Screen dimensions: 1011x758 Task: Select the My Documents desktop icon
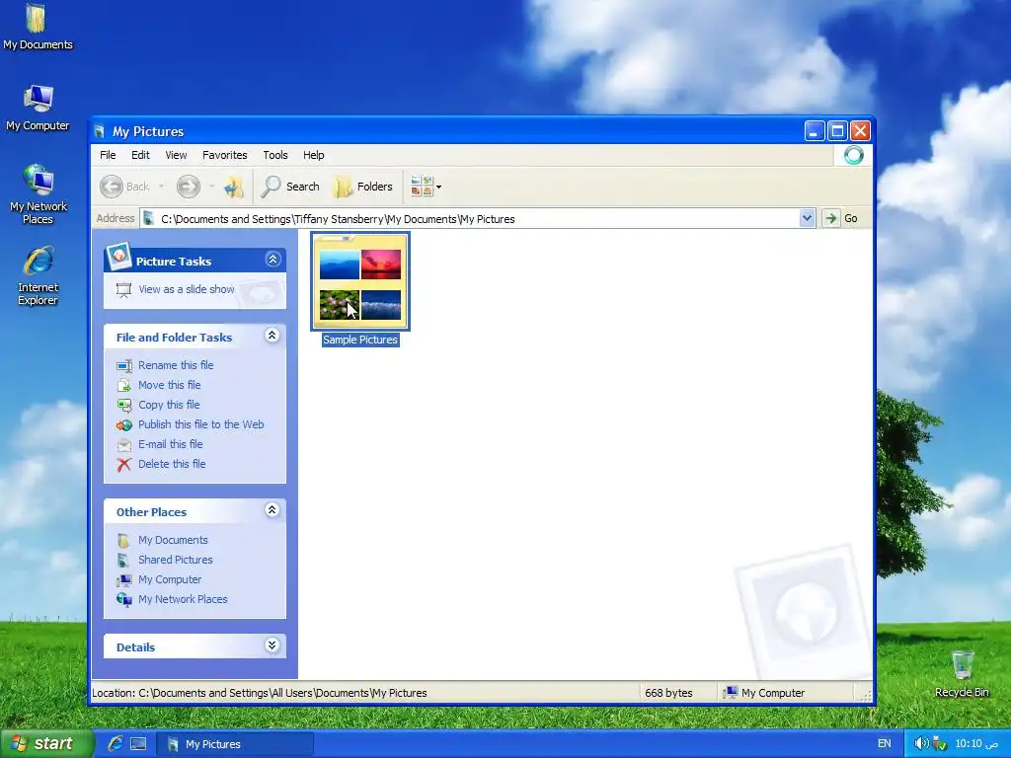click(38, 27)
